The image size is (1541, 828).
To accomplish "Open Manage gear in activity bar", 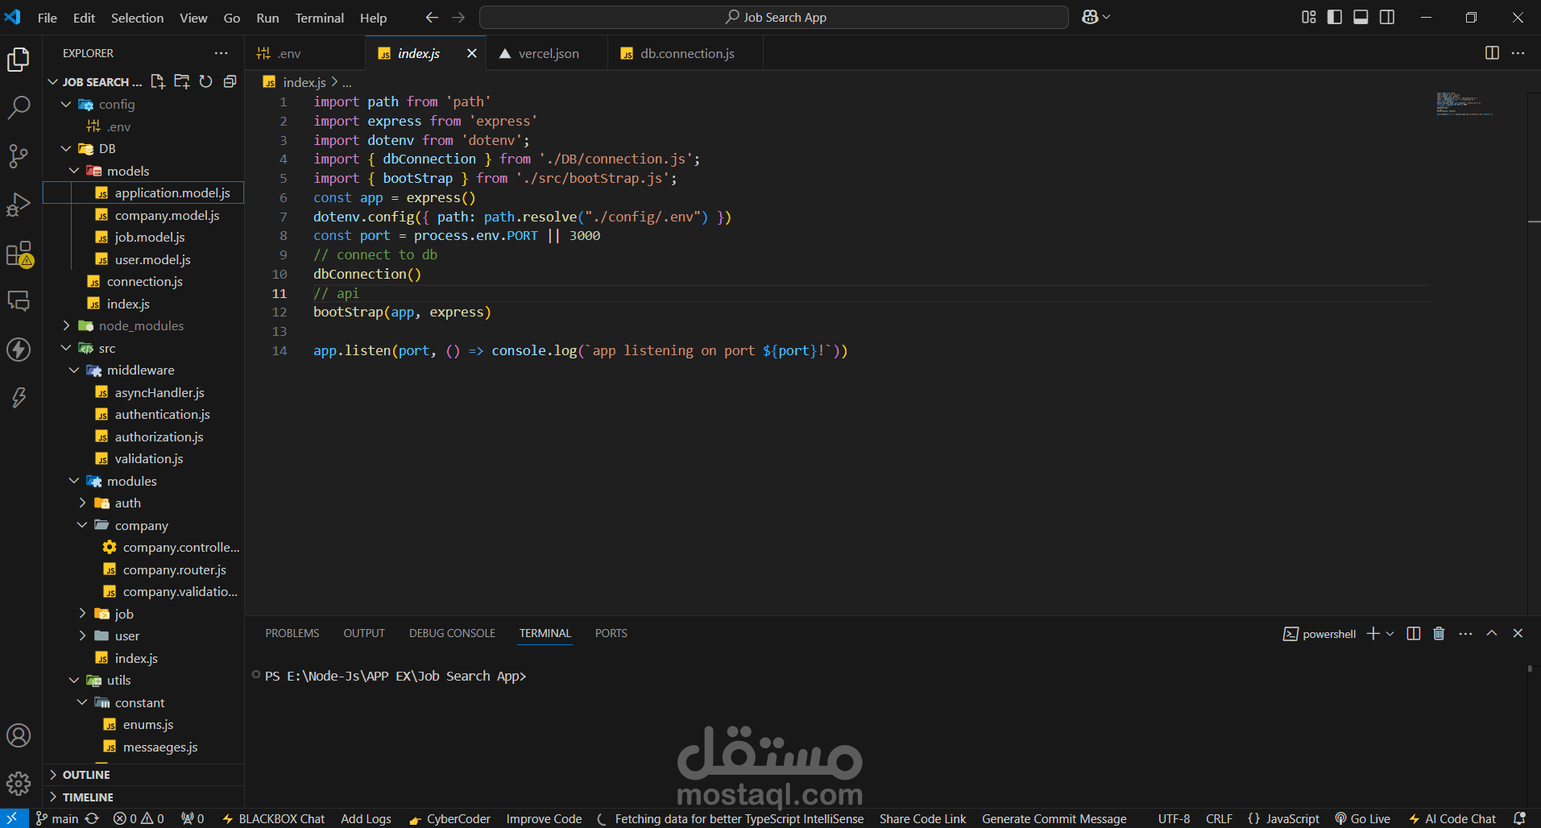I will (19, 783).
